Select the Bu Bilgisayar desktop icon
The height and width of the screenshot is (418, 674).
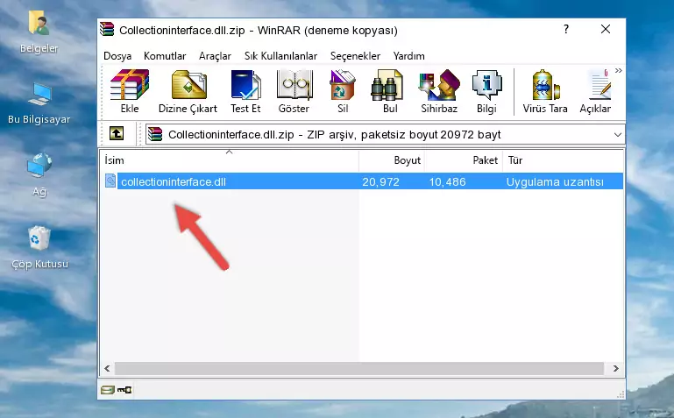[x=39, y=104]
